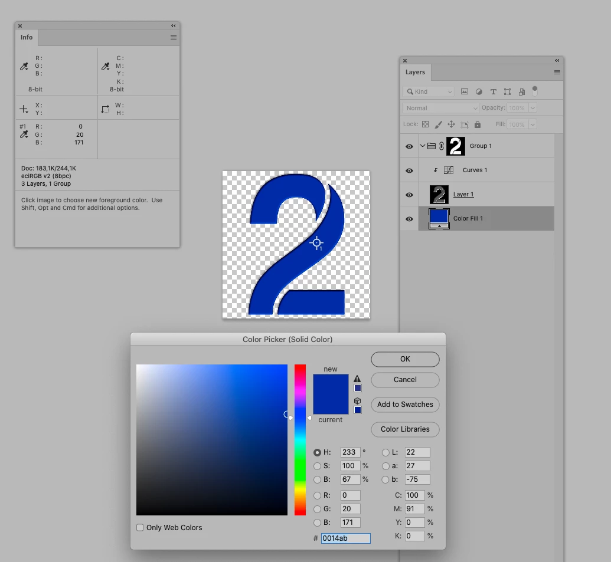Toggle visibility of Layer 1
611x562 pixels.
coord(409,195)
